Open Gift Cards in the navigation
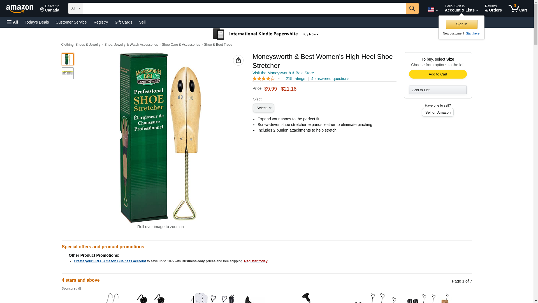 coord(123,22)
